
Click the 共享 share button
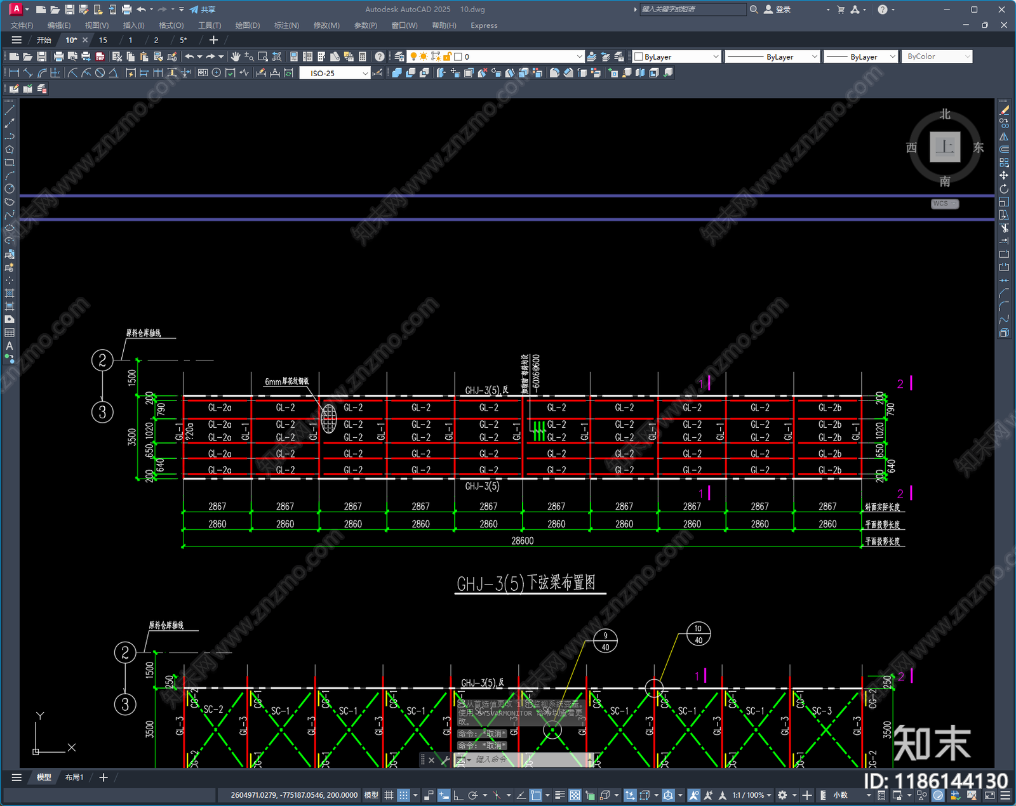coord(203,10)
